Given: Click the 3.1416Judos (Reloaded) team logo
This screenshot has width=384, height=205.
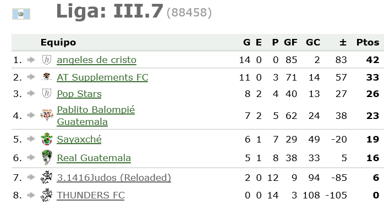Looking at the screenshot, I should pos(47,177).
